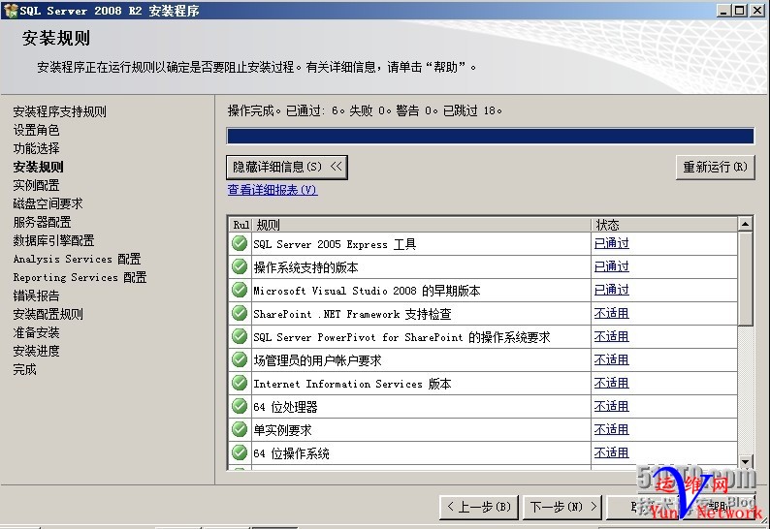Click the 状态 column header
The height and width of the screenshot is (529, 770).
(x=664, y=225)
